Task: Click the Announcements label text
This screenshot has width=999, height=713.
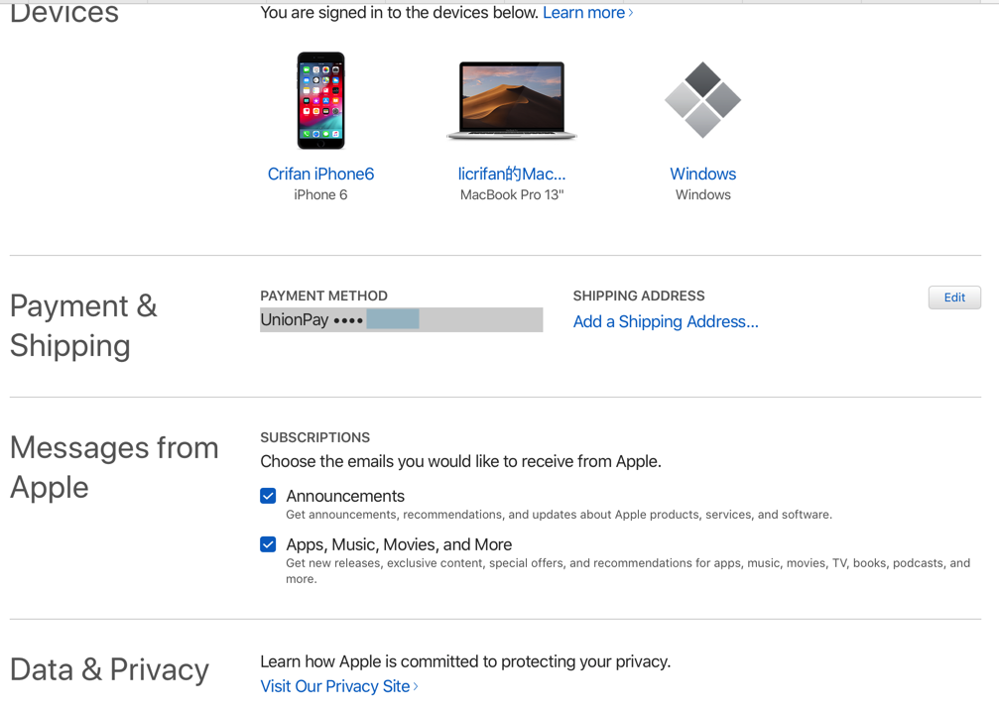Action: 345,496
